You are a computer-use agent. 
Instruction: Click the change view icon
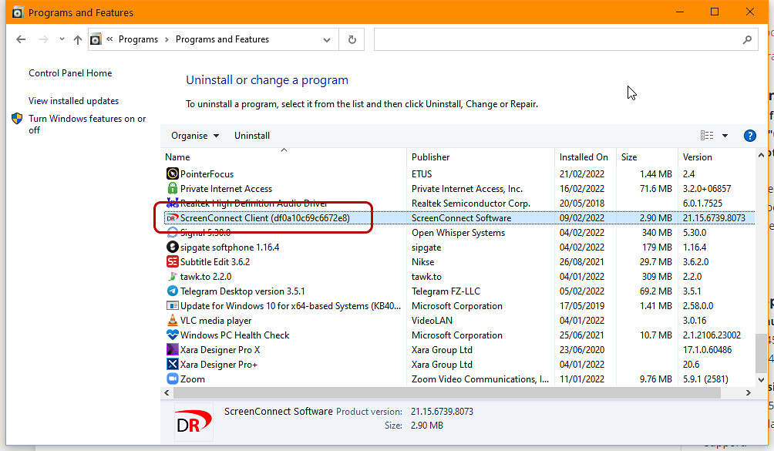tap(707, 135)
